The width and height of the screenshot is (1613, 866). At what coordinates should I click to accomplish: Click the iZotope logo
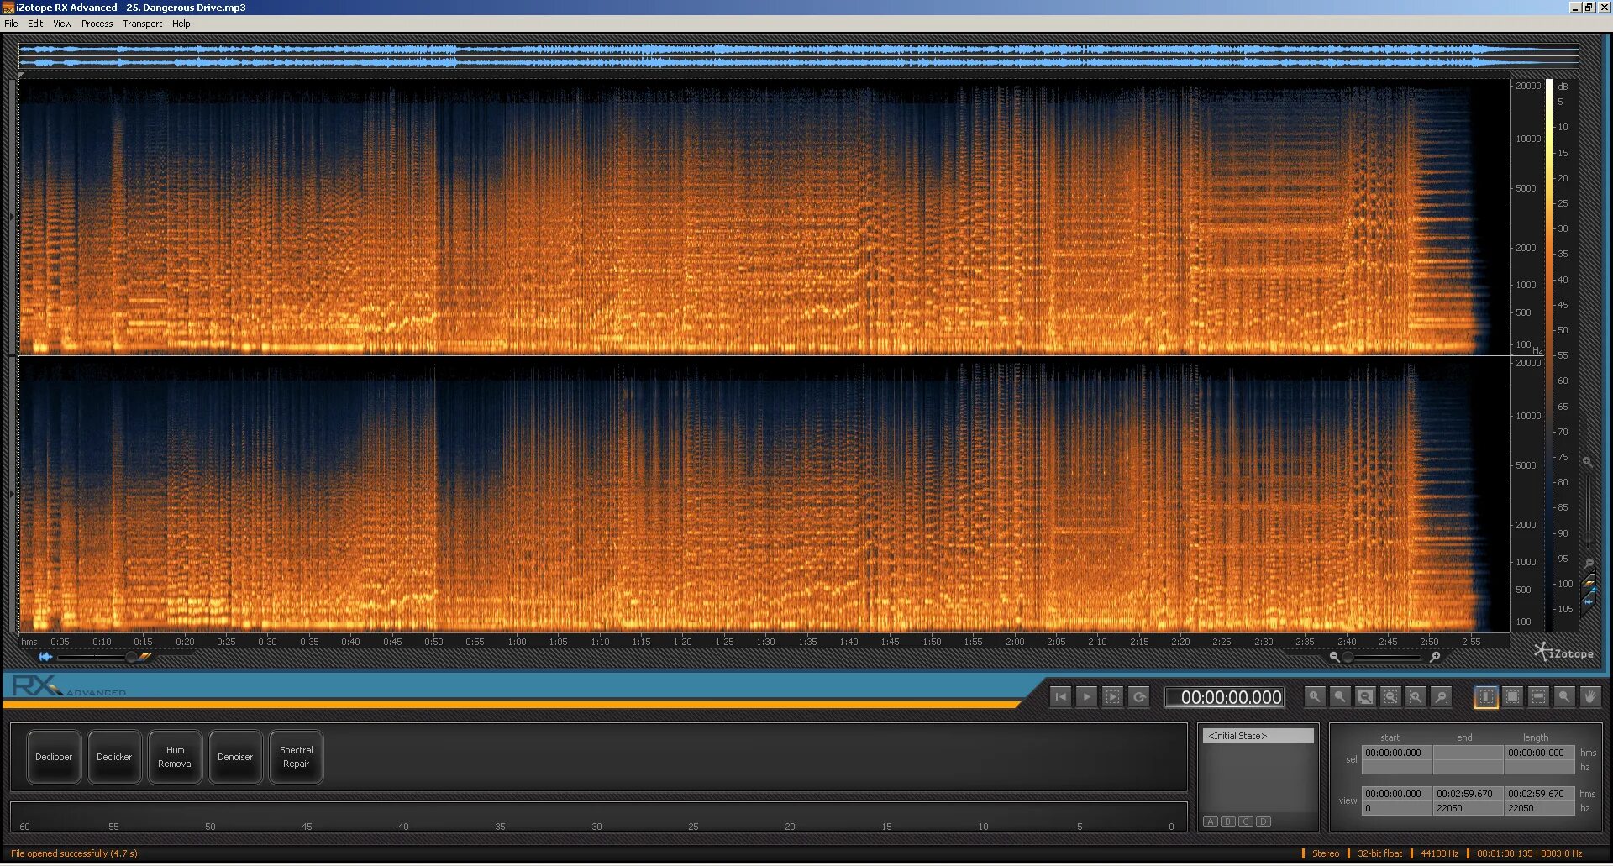[x=1563, y=653]
